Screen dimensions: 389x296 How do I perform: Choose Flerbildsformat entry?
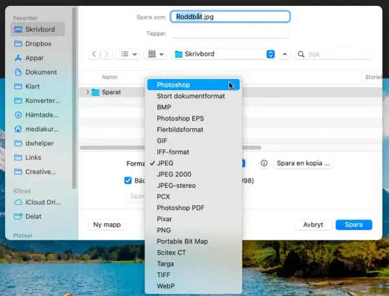[x=193, y=130]
